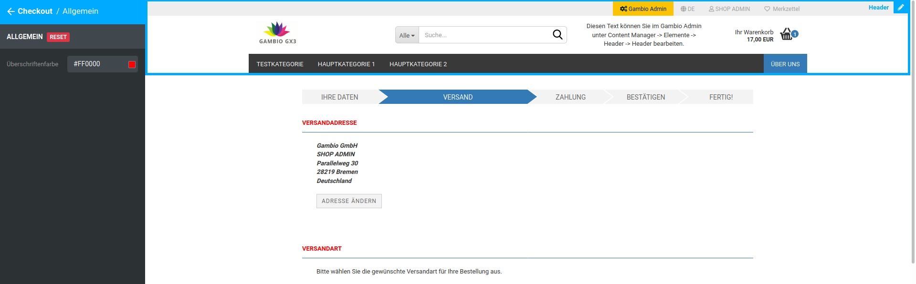916x284 pixels.
Task: Click the pencil edit icon beside Header
Action: tap(900, 8)
